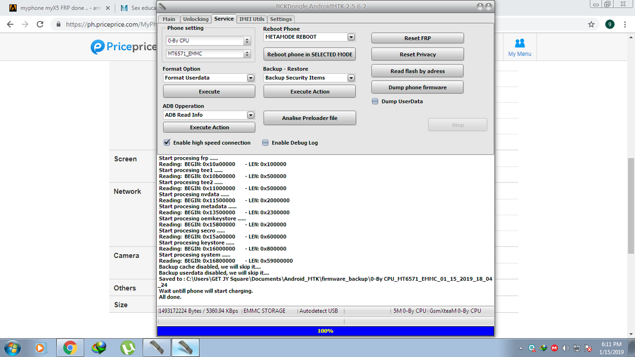
Task: Select the Service tab
Action: [224, 18]
